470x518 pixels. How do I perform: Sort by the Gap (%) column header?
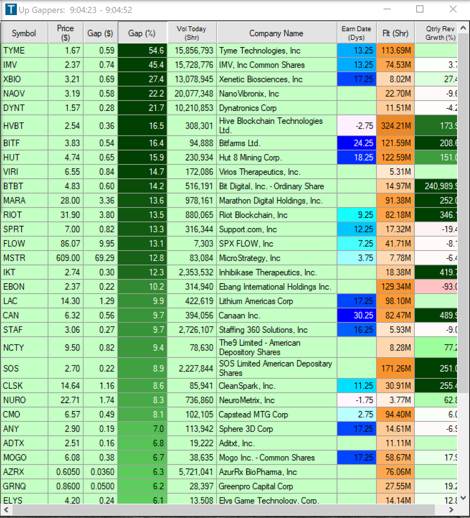pyautogui.click(x=142, y=33)
